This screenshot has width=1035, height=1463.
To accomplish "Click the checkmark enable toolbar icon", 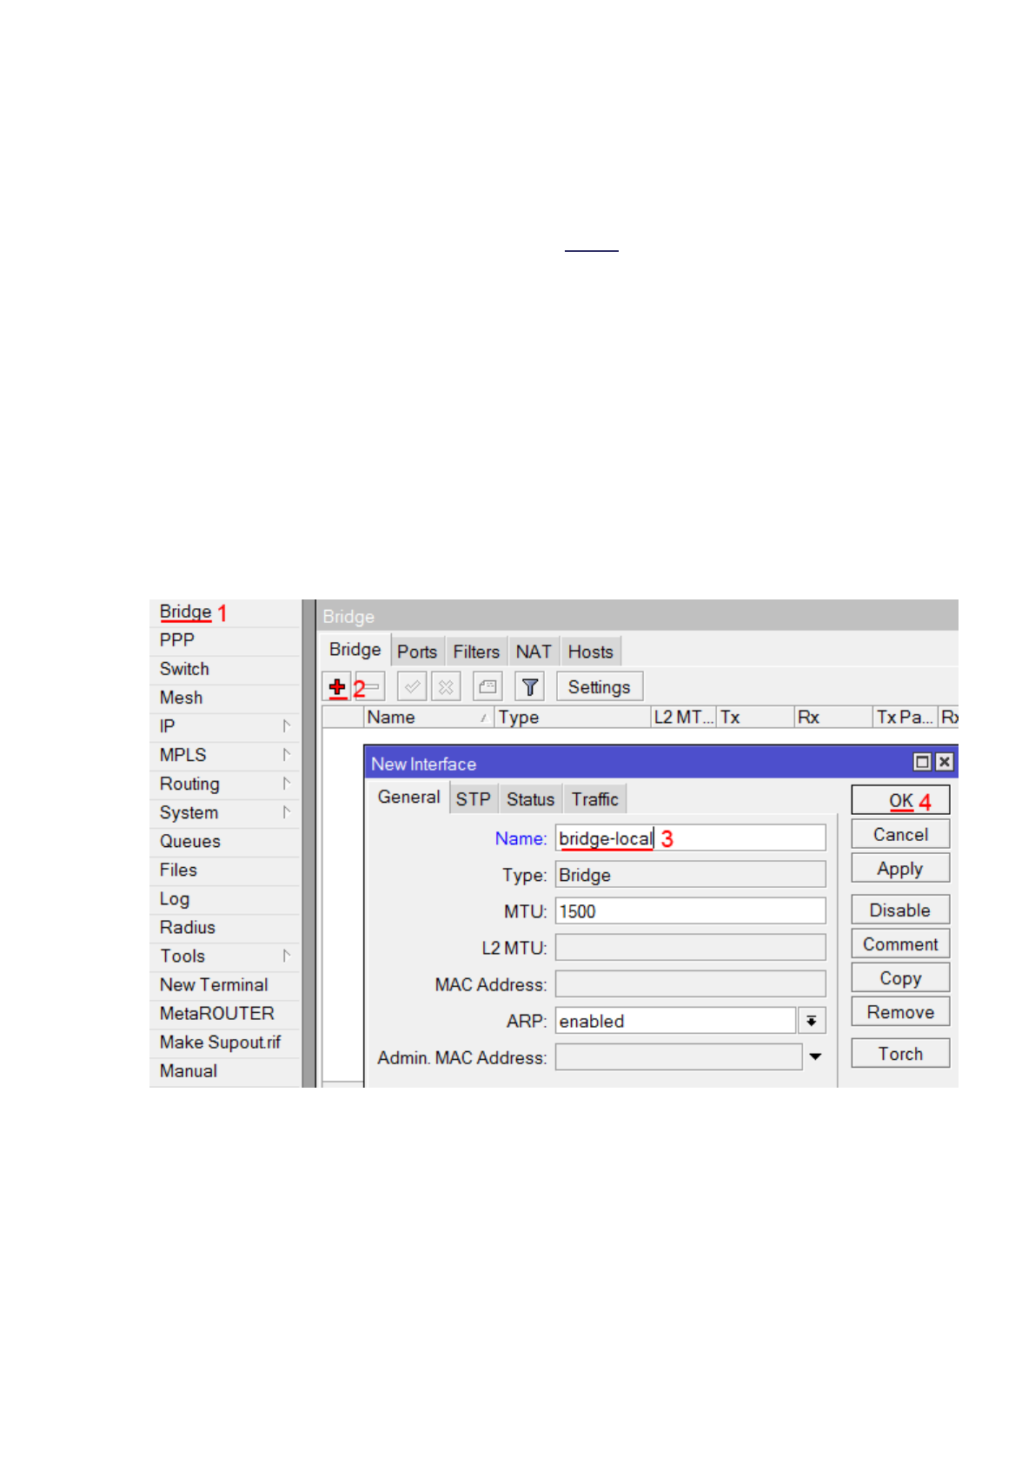I will 412,687.
